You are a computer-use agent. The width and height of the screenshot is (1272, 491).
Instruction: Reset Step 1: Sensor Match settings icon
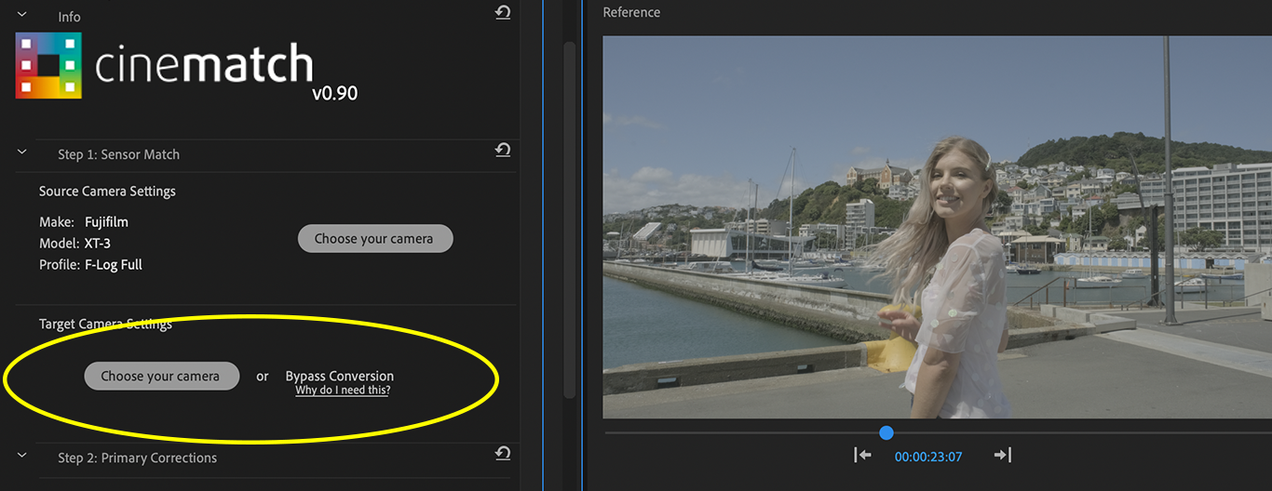pyautogui.click(x=503, y=151)
